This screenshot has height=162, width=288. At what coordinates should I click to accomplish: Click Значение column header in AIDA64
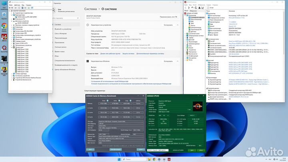pos(232,11)
